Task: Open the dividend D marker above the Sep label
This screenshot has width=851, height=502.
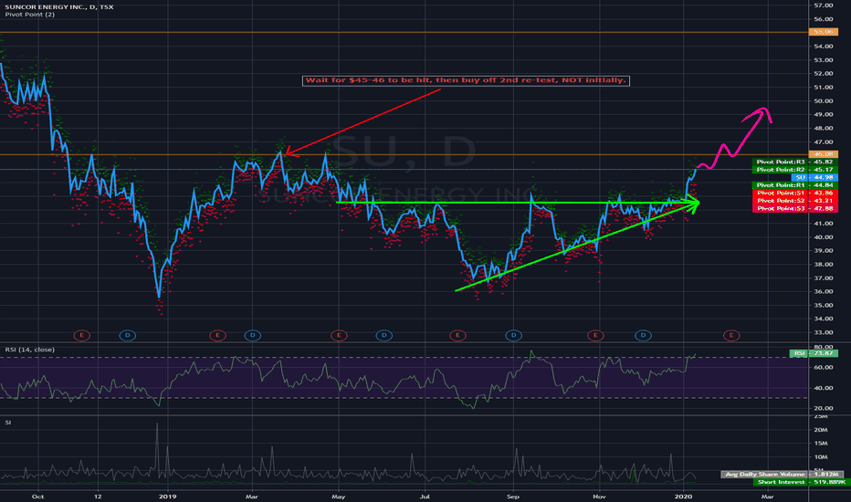Action: (x=513, y=335)
